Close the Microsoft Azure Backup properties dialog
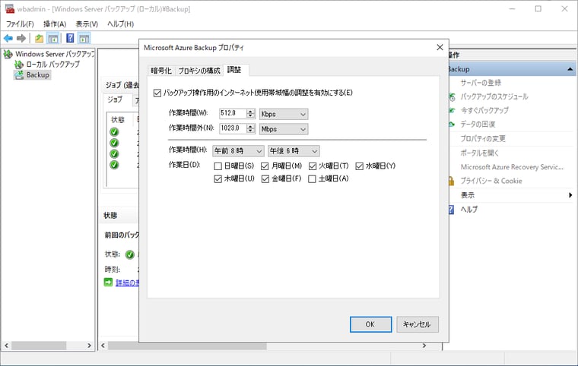The height and width of the screenshot is (366, 578). (x=440, y=48)
